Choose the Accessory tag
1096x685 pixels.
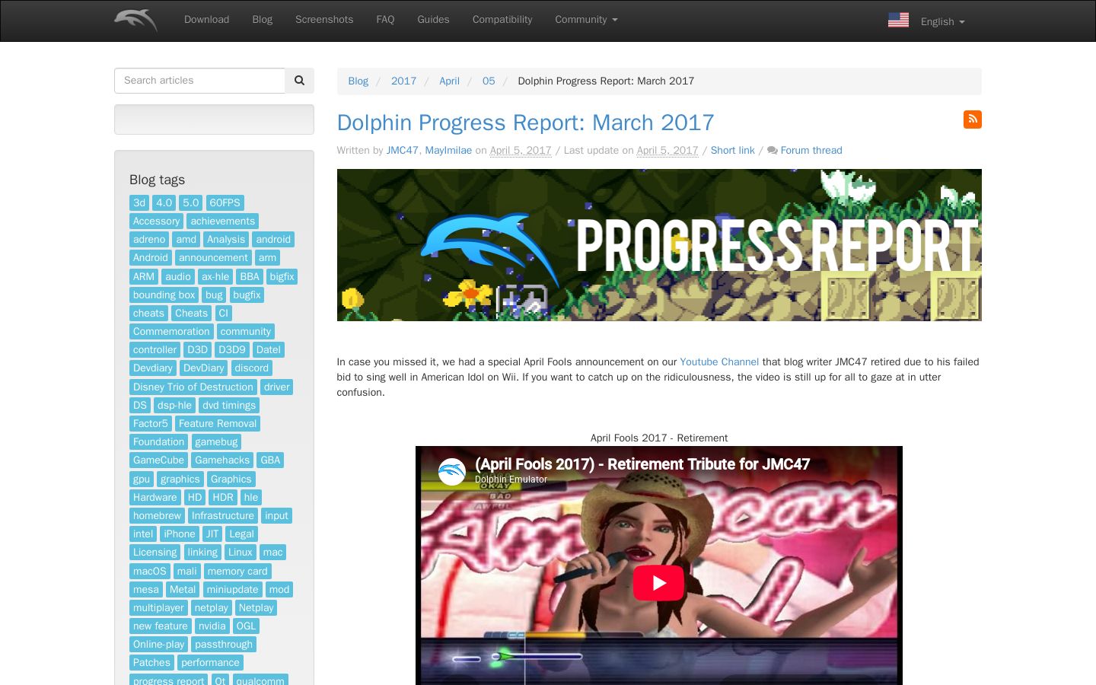click(156, 221)
